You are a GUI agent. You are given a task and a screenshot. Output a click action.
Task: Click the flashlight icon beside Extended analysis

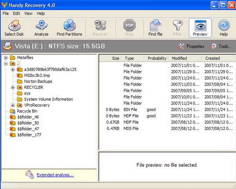click(x=29, y=174)
